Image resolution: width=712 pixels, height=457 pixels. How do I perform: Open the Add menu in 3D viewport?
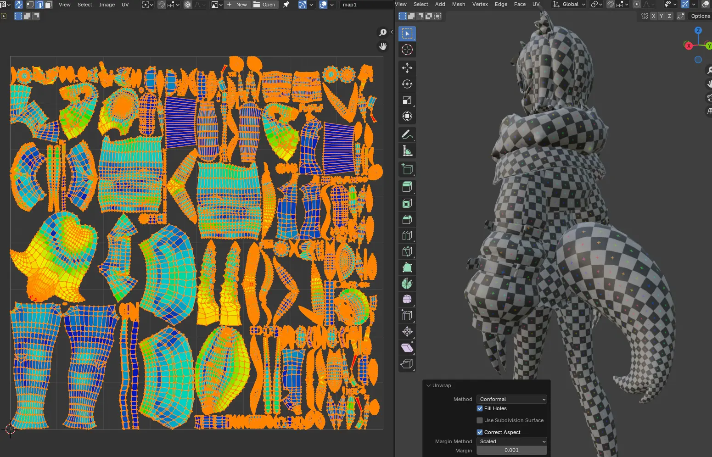pyautogui.click(x=440, y=4)
